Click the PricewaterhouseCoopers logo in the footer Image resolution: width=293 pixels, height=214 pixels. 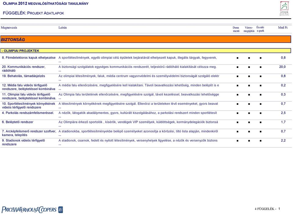[32, 209]
